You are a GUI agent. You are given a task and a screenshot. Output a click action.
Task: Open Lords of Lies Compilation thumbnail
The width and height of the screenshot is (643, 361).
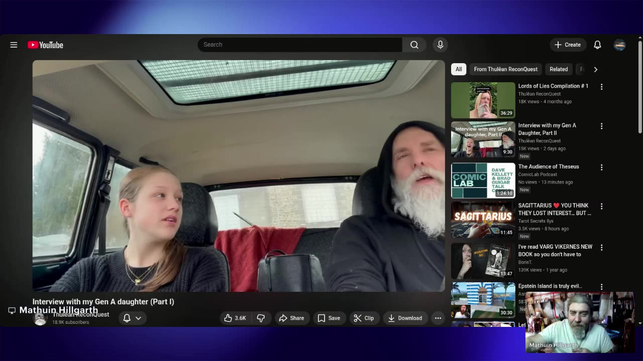pos(483,100)
